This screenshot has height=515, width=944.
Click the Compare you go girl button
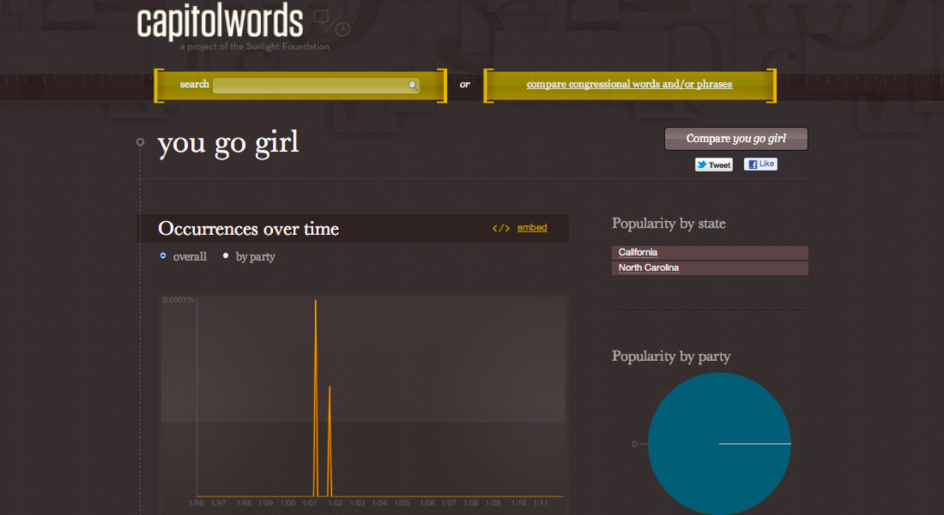tap(735, 139)
